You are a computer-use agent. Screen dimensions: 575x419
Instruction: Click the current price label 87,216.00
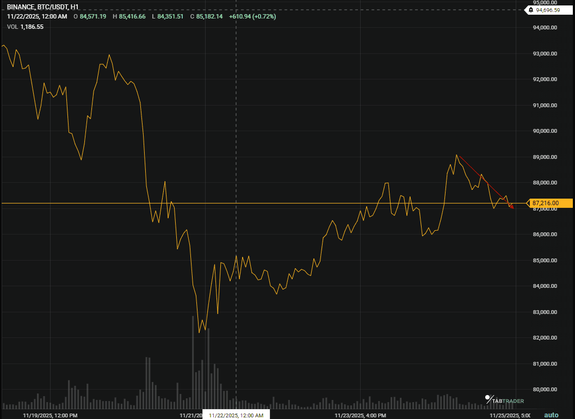546,203
